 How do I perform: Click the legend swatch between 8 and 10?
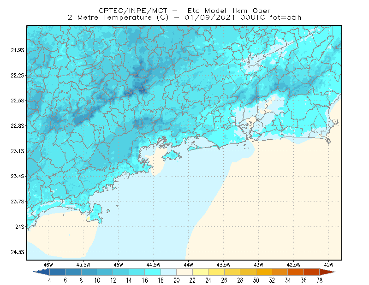[x=89, y=272]
